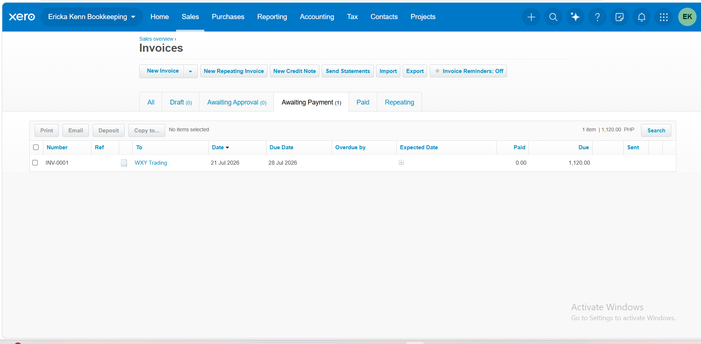The height and width of the screenshot is (344, 701).
Task: Click the 21 Jul 2026 date cell
Action: pyautogui.click(x=225, y=163)
